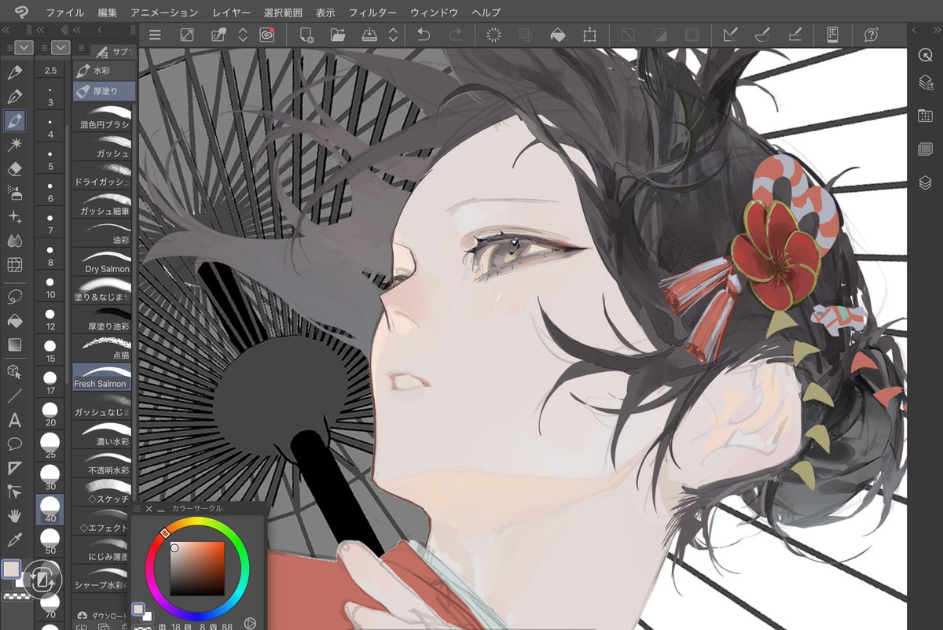Viewport: 943px width, 630px height.
Task: Clear layer using the dotted circle icon
Action: coord(494,35)
